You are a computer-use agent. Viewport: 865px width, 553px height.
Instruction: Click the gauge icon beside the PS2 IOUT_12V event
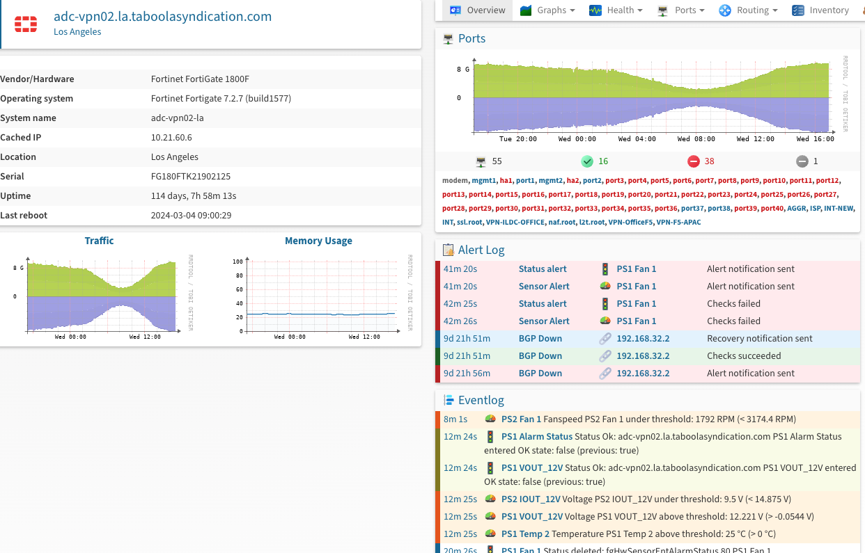tap(490, 499)
